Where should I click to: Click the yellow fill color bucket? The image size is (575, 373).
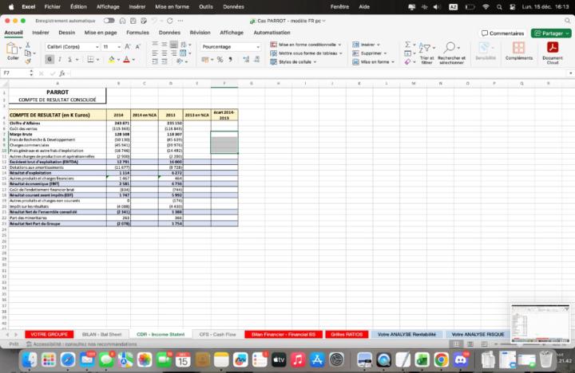[x=112, y=59]
